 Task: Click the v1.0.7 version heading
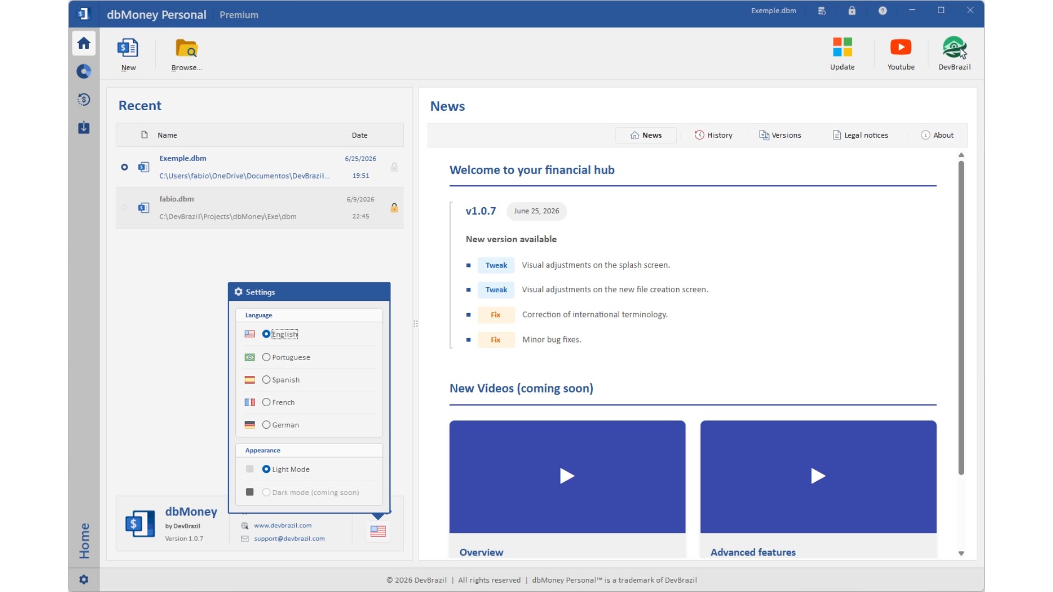click(480, 211)
